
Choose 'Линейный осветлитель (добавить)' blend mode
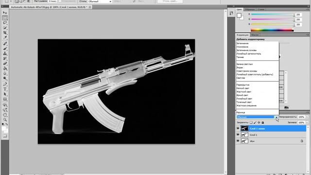255,74
